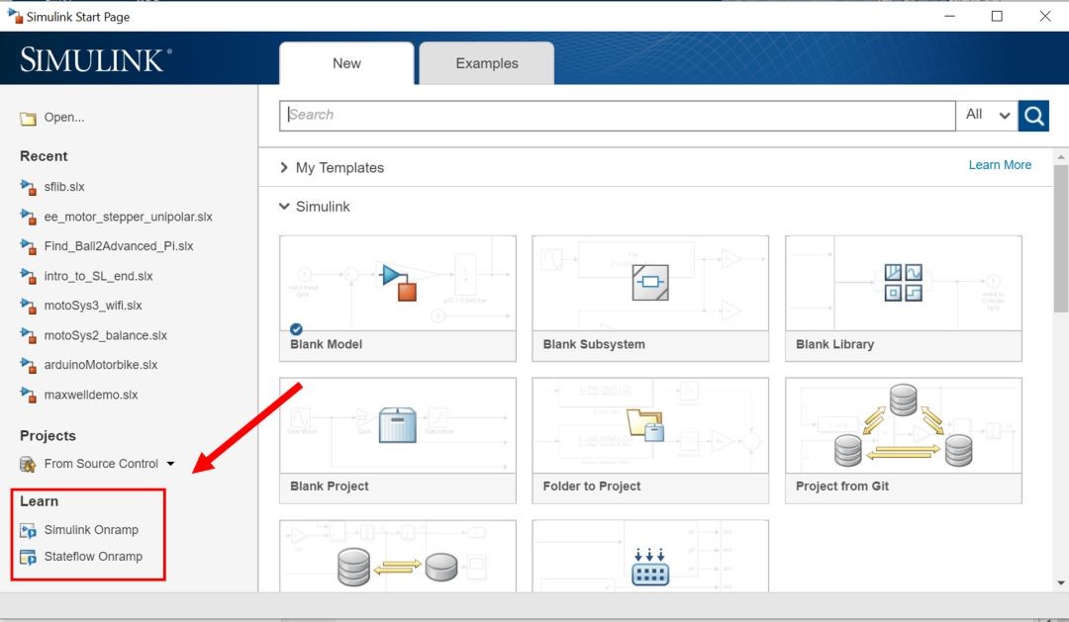1069x622 pixels.
Task: Click the Blank Model label
Action: click(x=326, y=344)
